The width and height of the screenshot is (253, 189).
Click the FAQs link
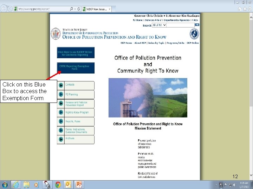click(195, 20)
